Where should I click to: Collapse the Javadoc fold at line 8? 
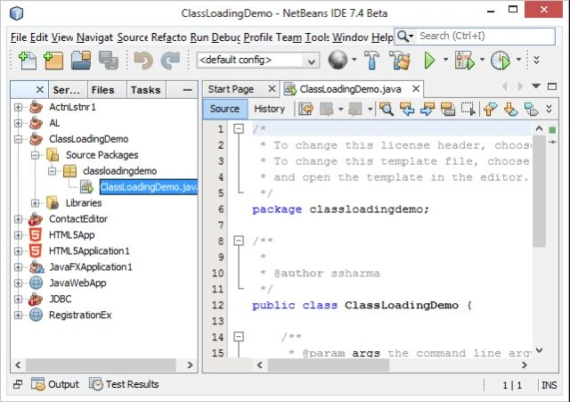pos(239,241)
